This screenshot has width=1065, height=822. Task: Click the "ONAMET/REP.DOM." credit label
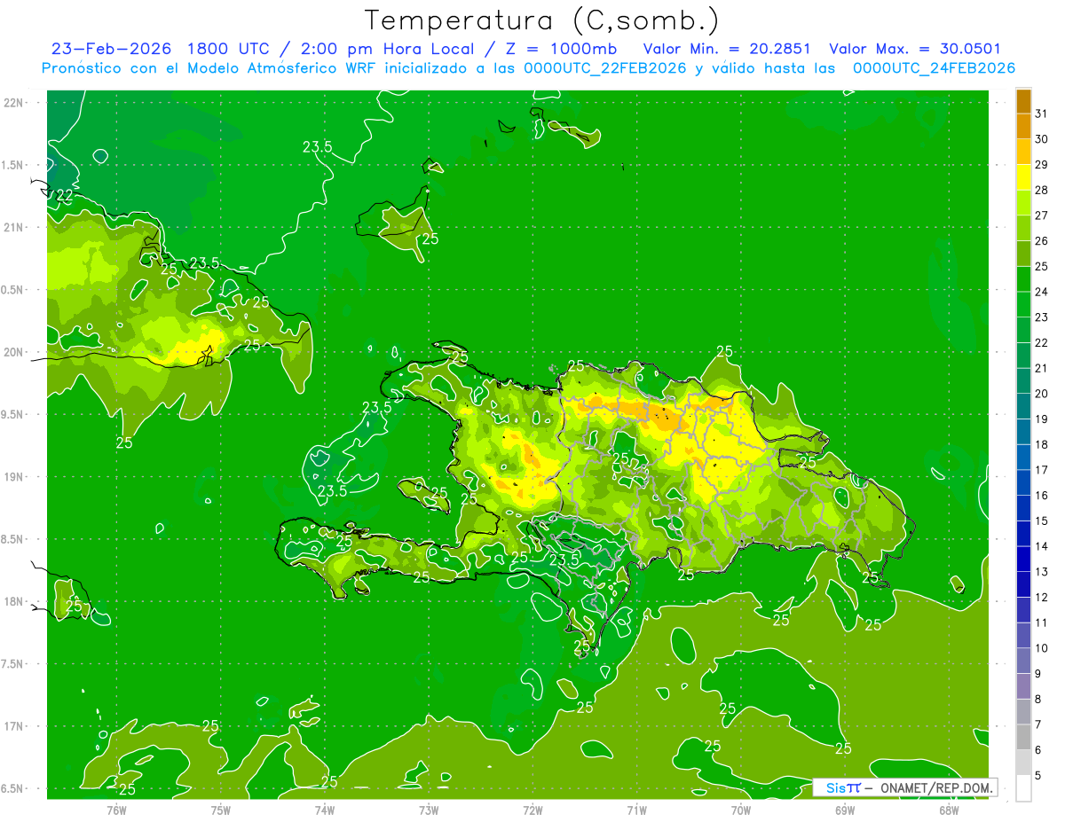[937, 787]
